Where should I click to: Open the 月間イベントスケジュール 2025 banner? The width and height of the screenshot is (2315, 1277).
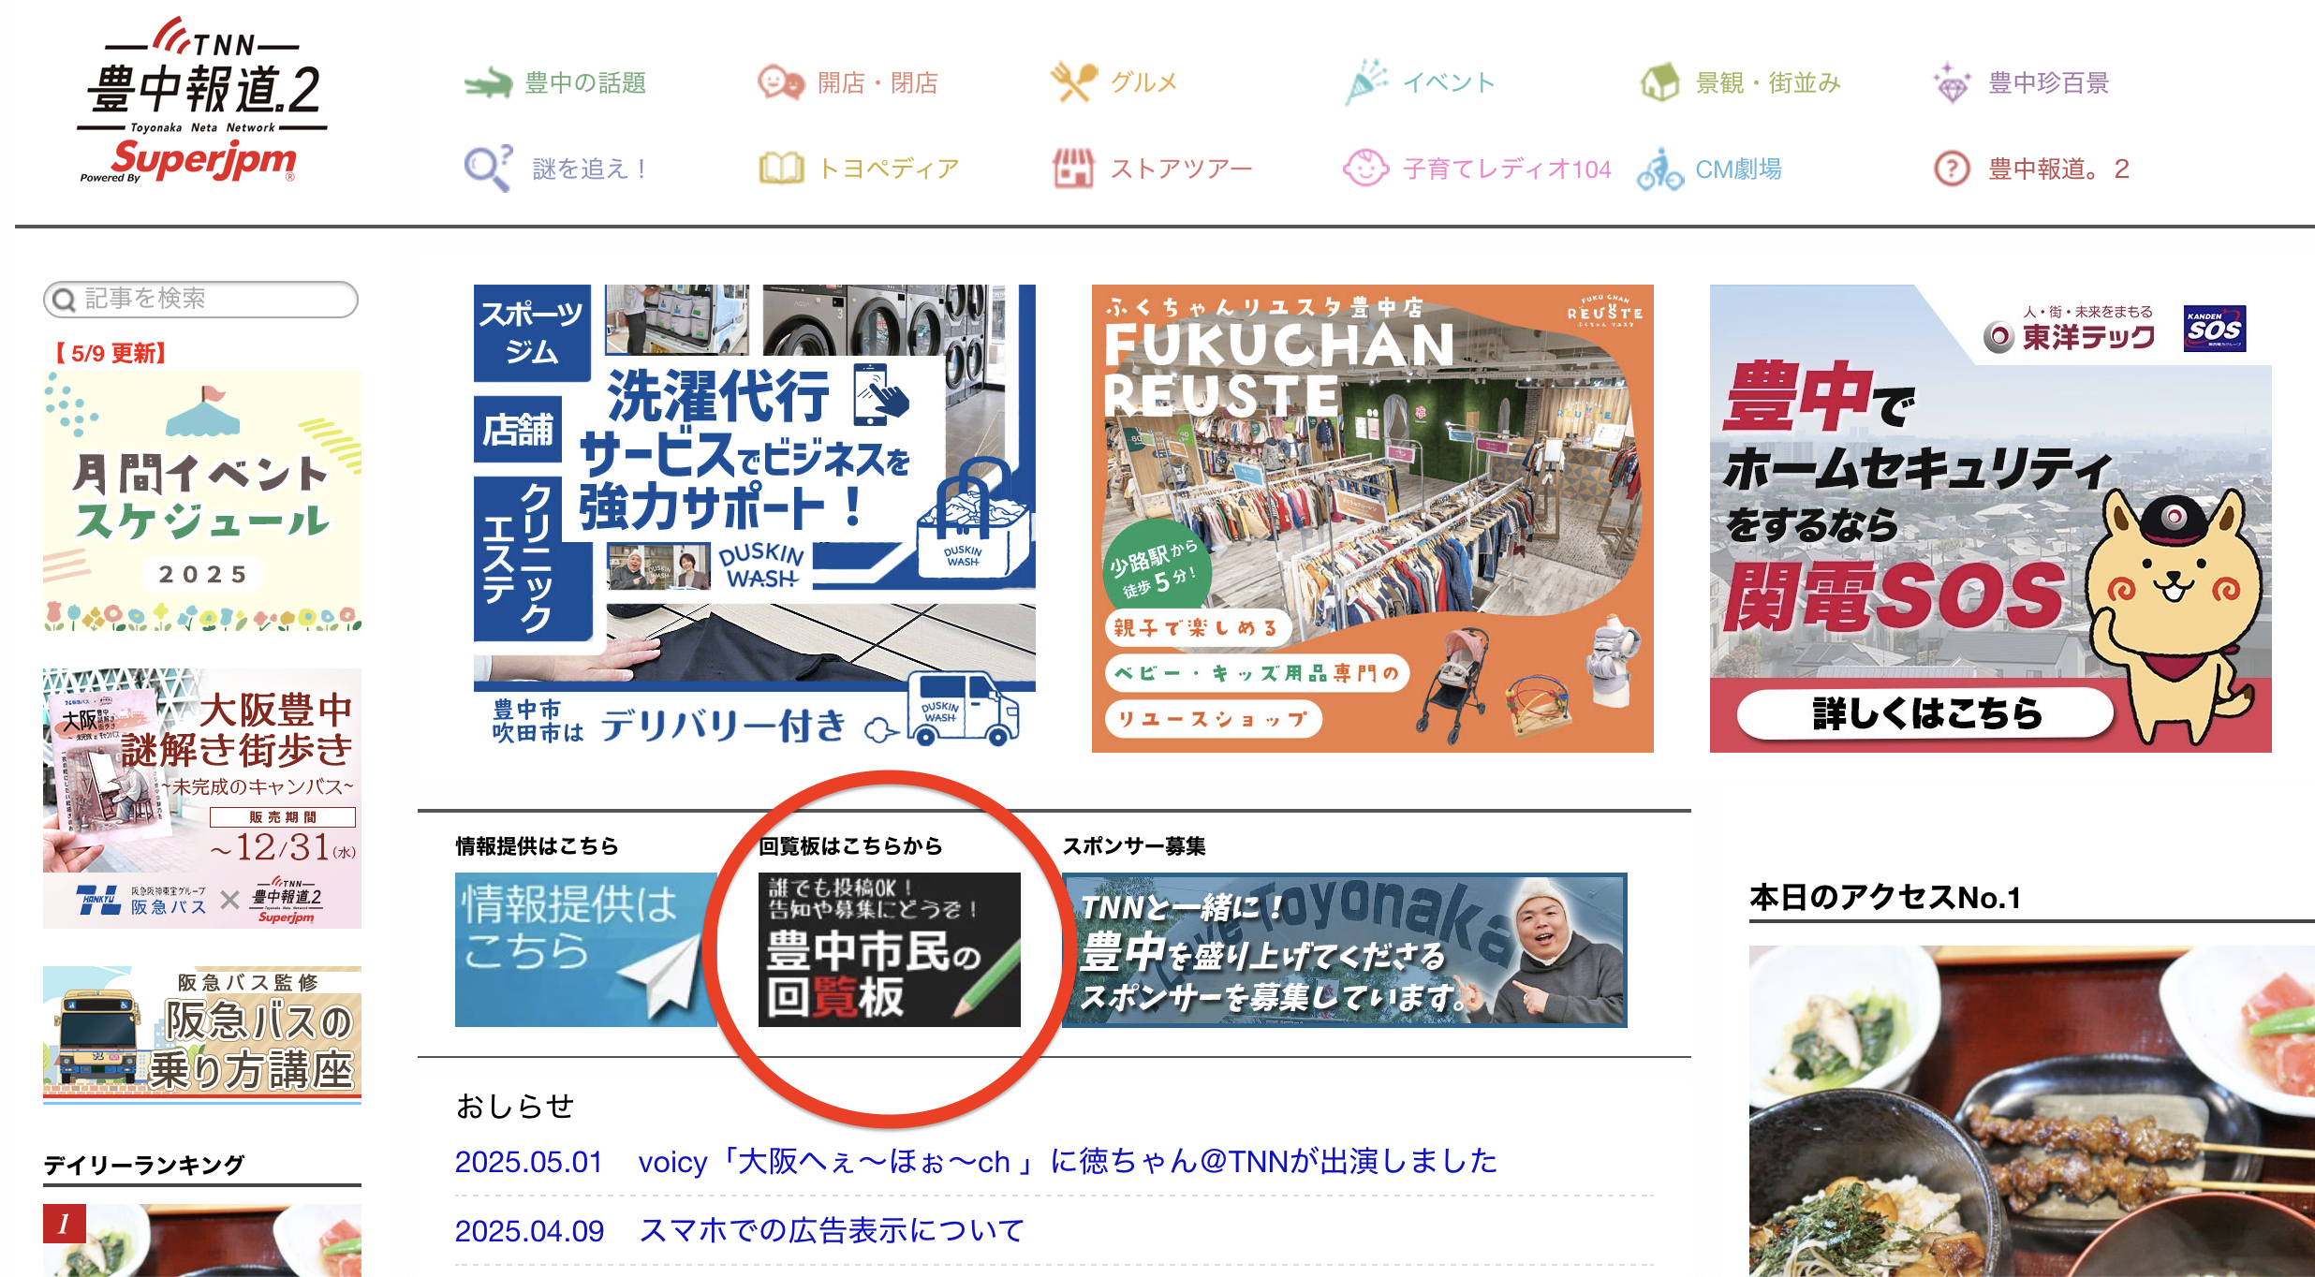point(202,501)
